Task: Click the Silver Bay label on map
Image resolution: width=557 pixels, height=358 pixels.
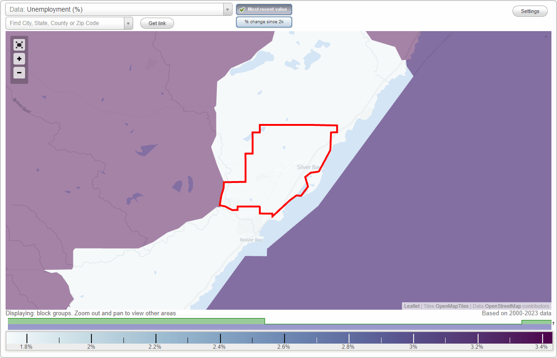Action: (309, 167)
